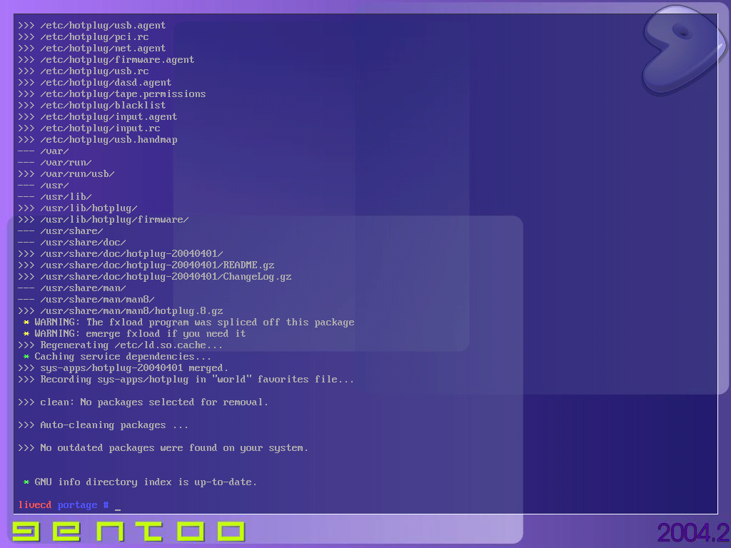Select the /etc/hotplug/blacklist line
731x548 pixels.
click(x=92, y=106)
